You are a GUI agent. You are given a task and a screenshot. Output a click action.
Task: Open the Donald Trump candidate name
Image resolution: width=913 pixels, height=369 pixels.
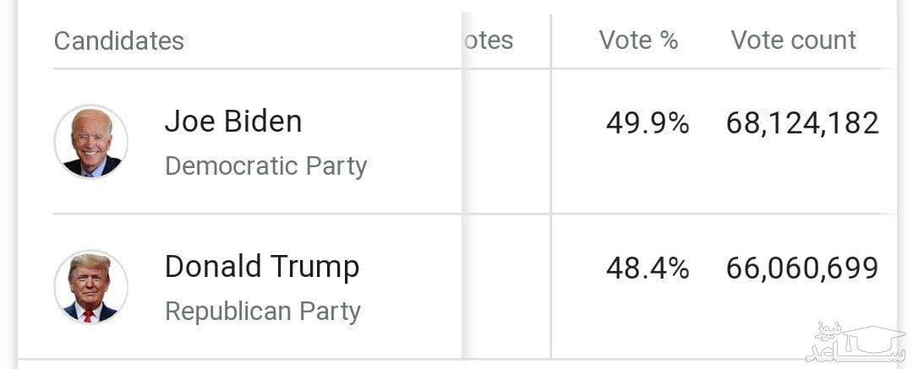[x=262, y=267]
